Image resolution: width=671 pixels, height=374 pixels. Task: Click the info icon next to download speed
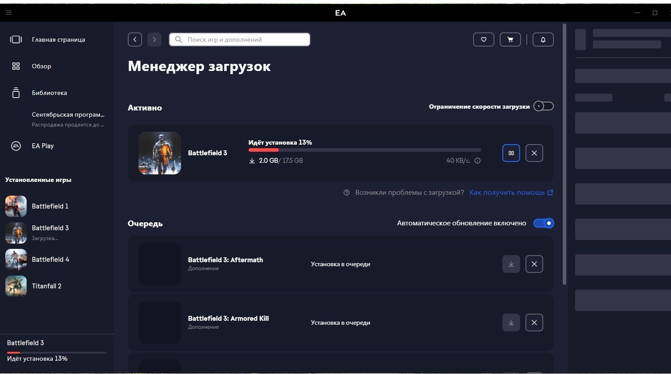[x=478, y=161]
